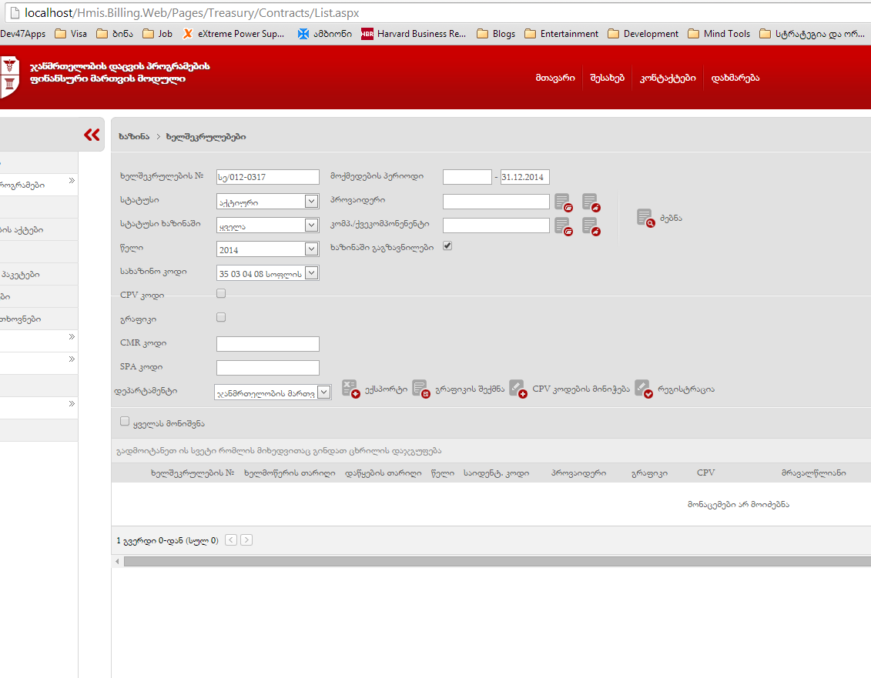The height and width of the screenshot is (678, 871).
Task: Open the წელი year dropdown showing 2014
Action: 311,249
